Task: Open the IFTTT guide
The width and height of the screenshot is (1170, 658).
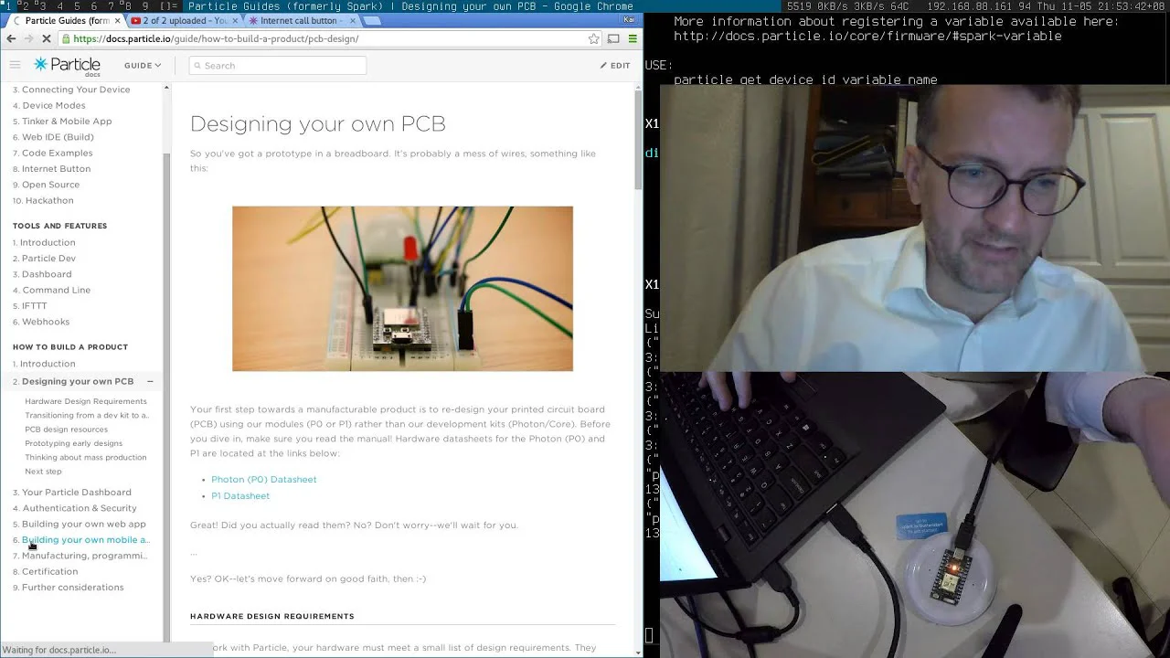Action: point(35,306)
